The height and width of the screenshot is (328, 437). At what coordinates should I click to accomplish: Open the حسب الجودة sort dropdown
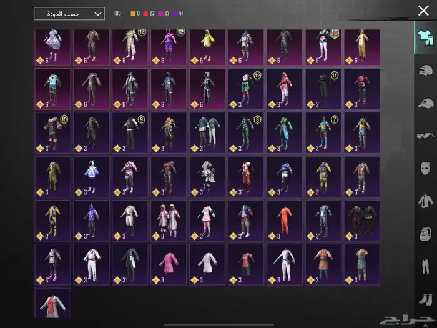pyautogui.click(x=69, y=14)
